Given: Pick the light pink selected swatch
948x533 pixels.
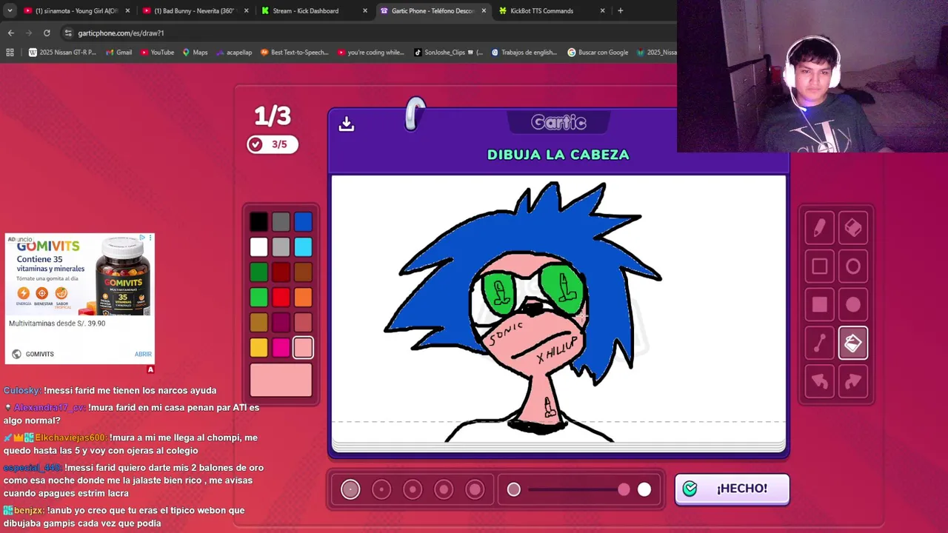Looking at the screenshot, I should pyautogui.click(x=303, y=347).
